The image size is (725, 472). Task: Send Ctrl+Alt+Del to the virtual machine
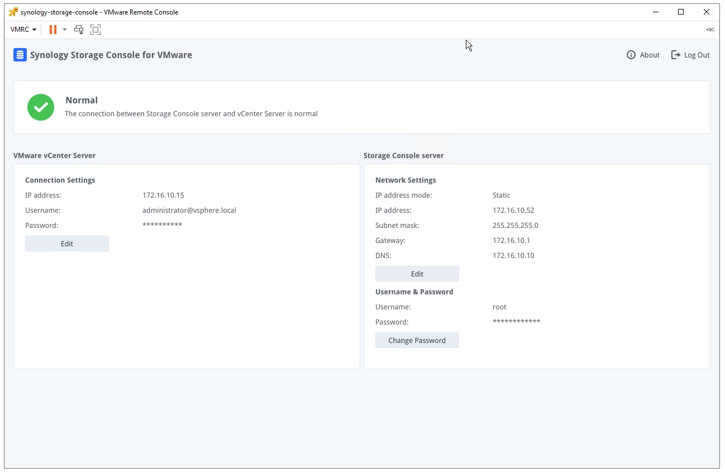(x=79, y=30)
